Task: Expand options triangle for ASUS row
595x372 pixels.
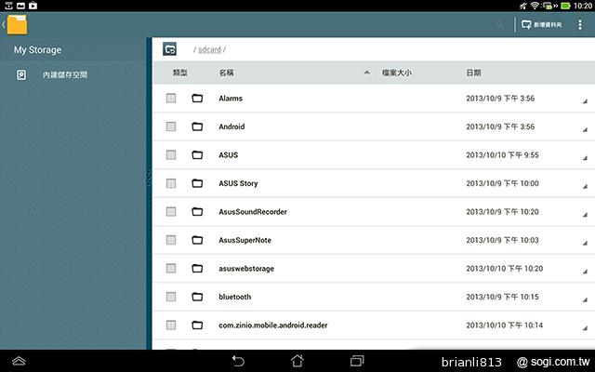Action: pos(585,158)
